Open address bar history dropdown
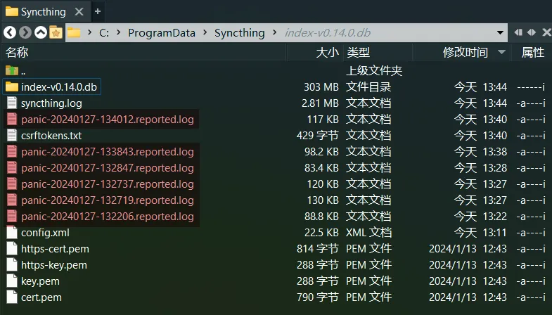Screen dimensions: 552x315 [500, 33]
